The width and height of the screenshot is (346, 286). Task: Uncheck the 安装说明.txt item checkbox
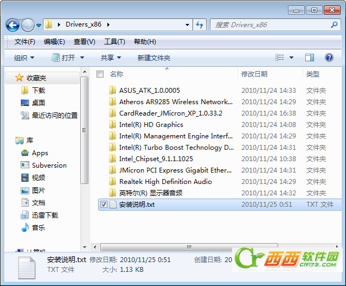tap(104, 205)
